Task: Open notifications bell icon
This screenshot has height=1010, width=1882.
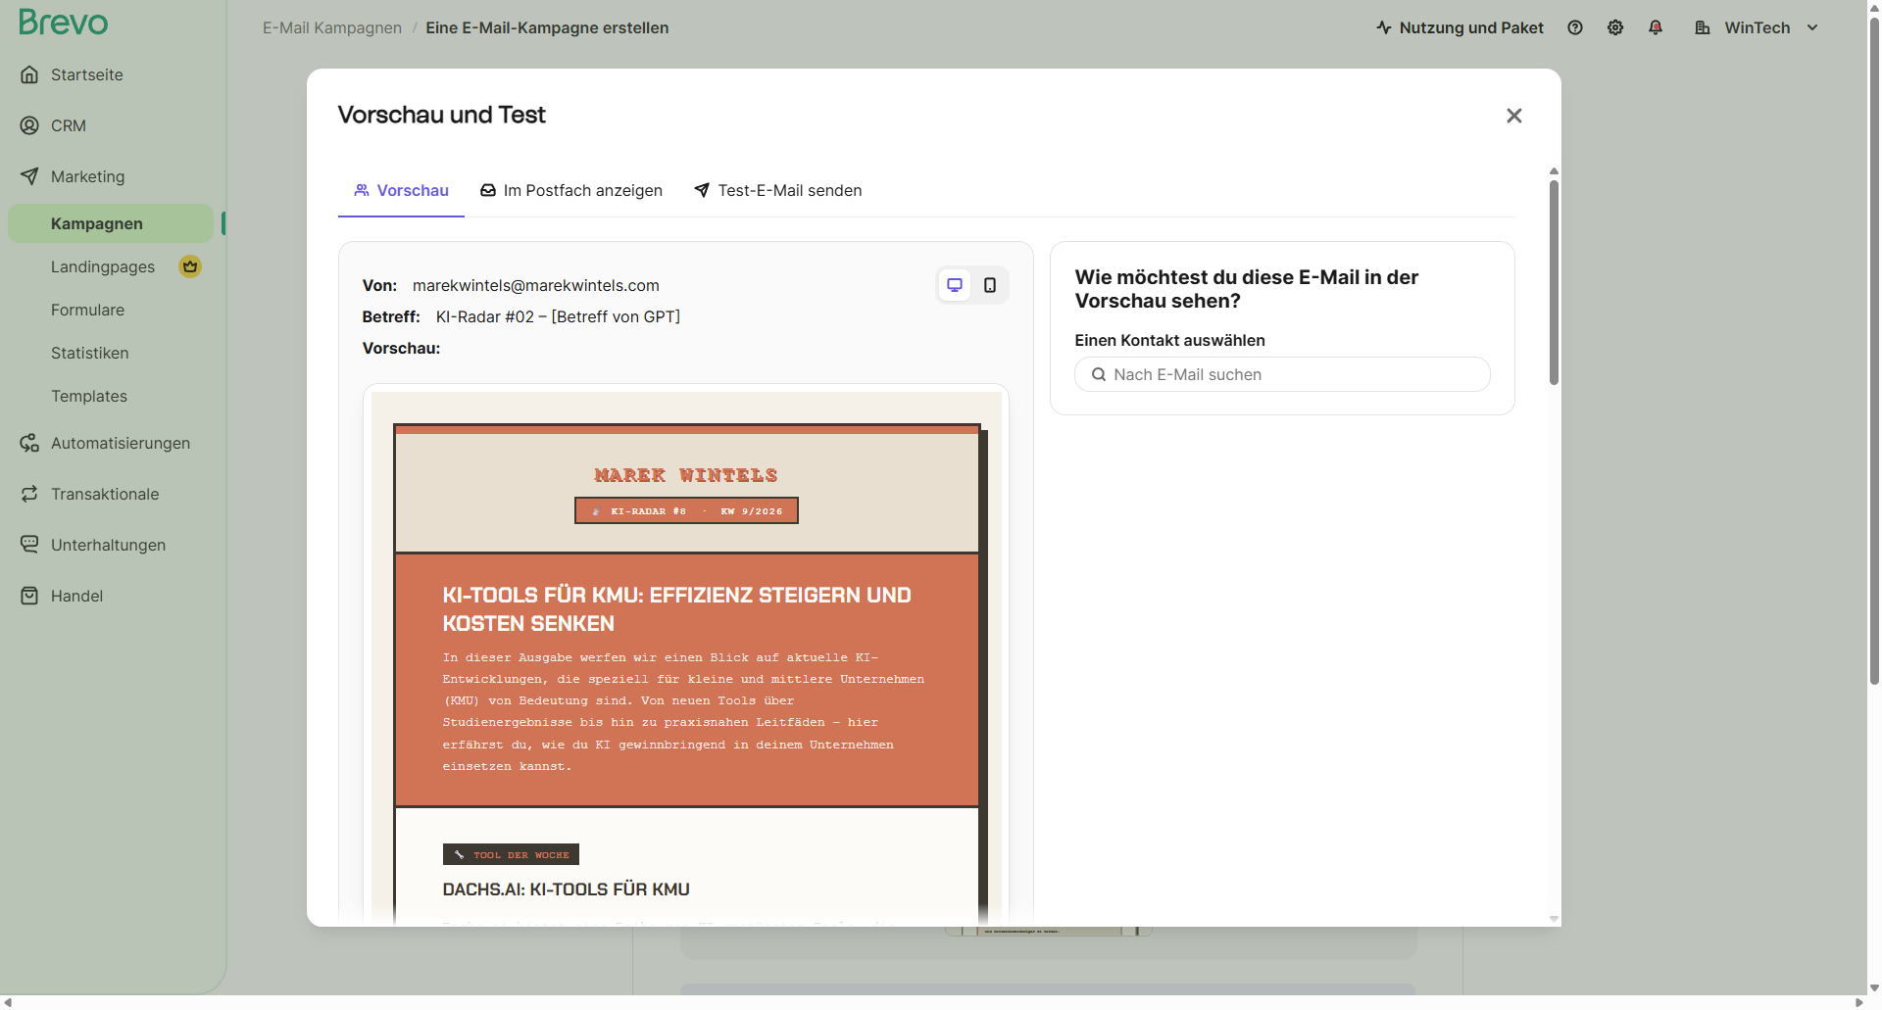Action: pos(1656,27)
